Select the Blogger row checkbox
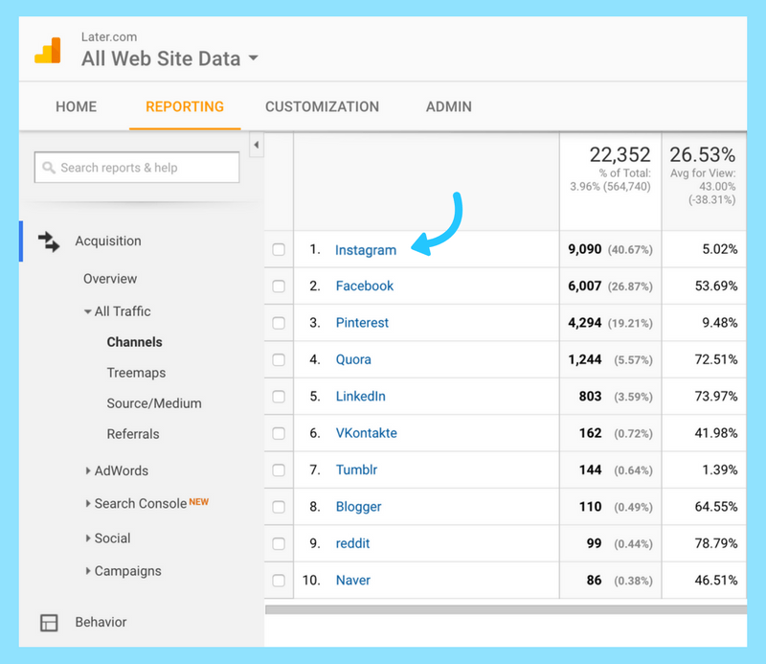 coord(279,507)
